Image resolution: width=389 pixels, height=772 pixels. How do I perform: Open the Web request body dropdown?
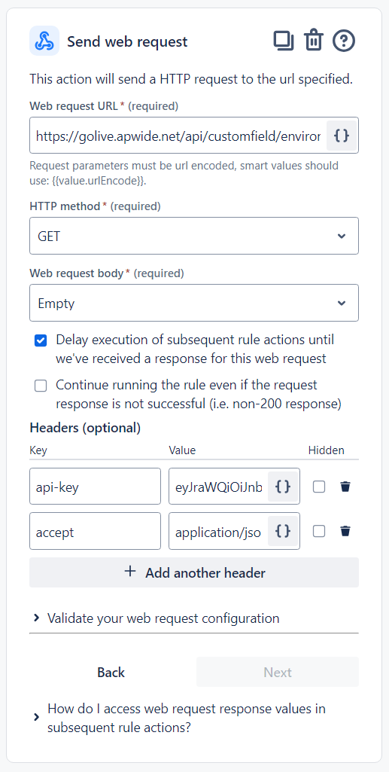[x=194, y=303]
